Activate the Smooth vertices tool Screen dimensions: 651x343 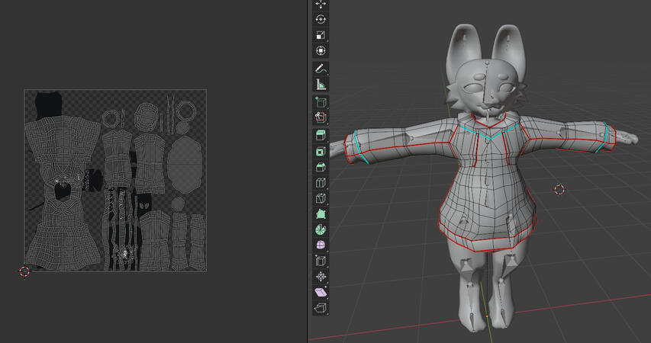tap(321, 245)
